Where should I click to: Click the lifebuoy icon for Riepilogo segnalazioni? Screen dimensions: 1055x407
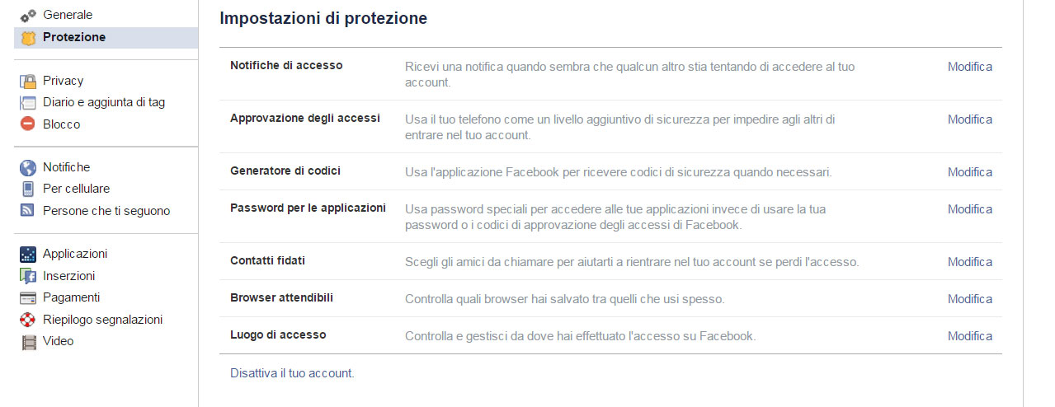(29, 320)
